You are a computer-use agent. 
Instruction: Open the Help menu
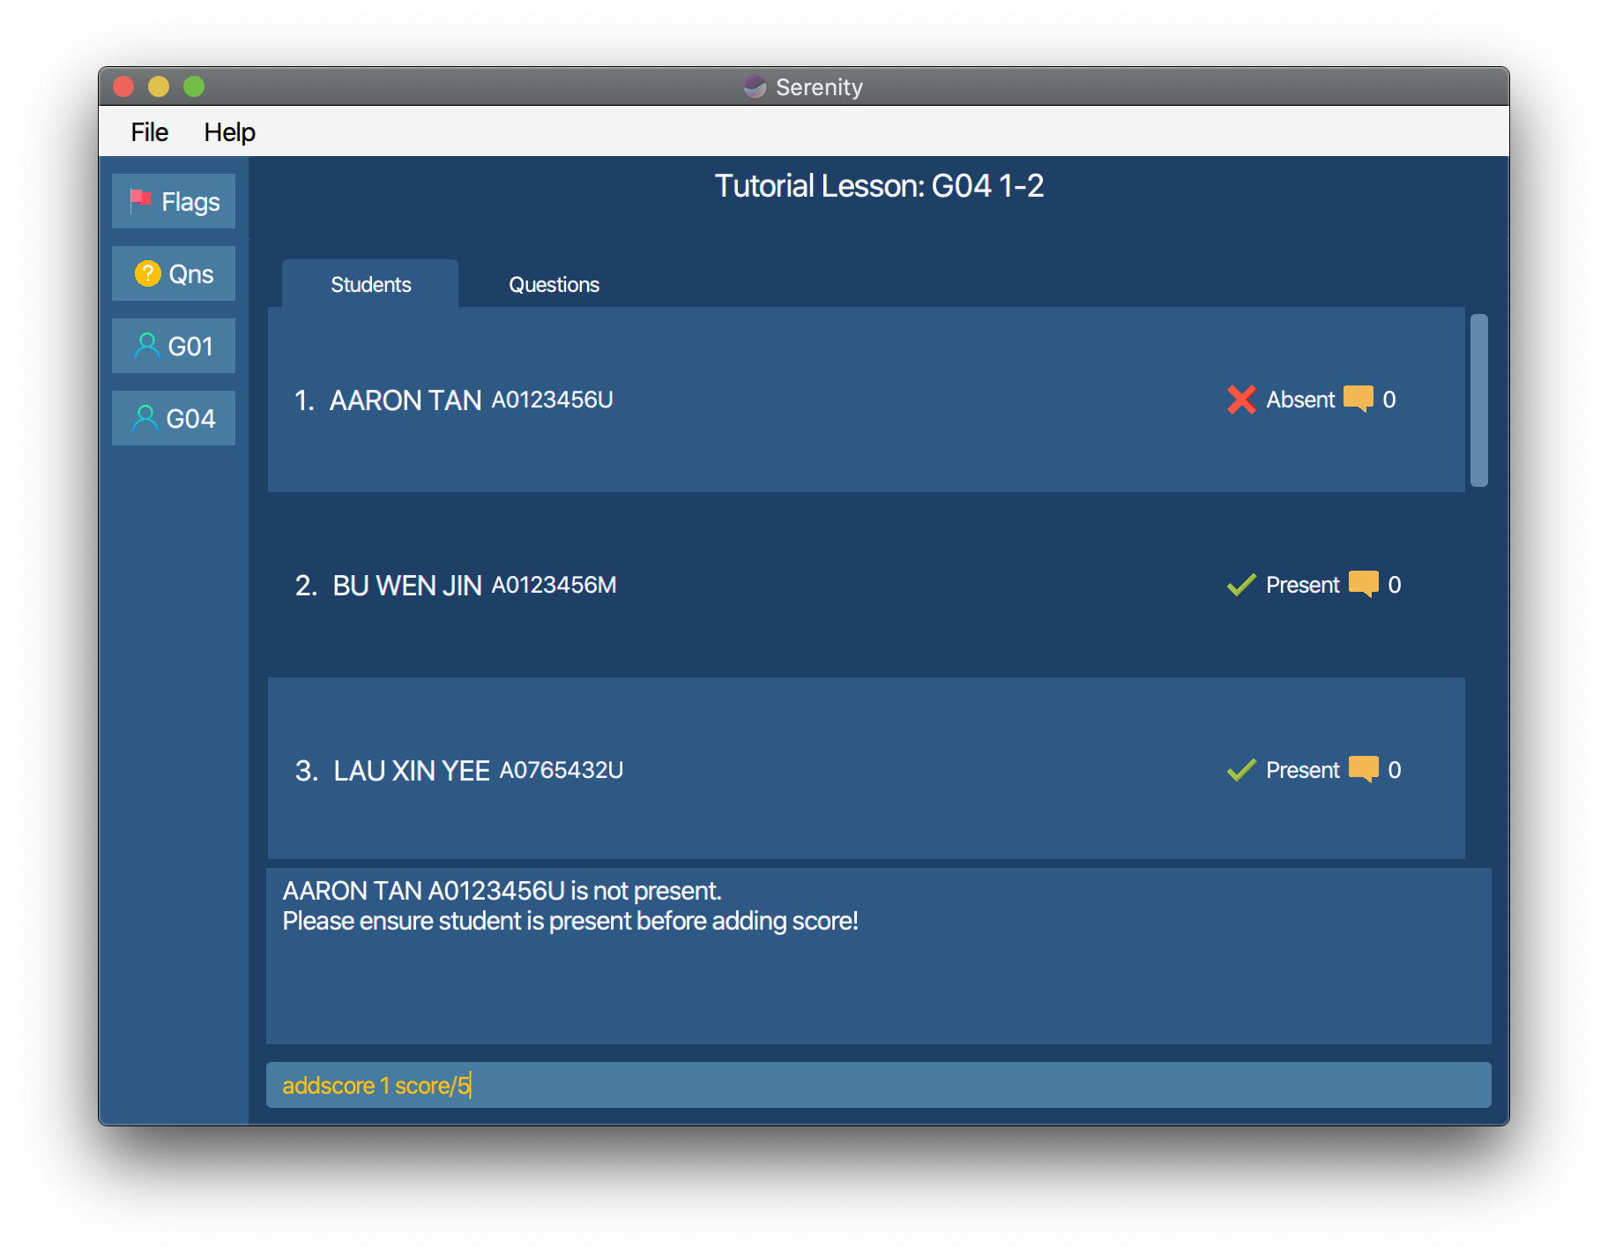point(229,132)
